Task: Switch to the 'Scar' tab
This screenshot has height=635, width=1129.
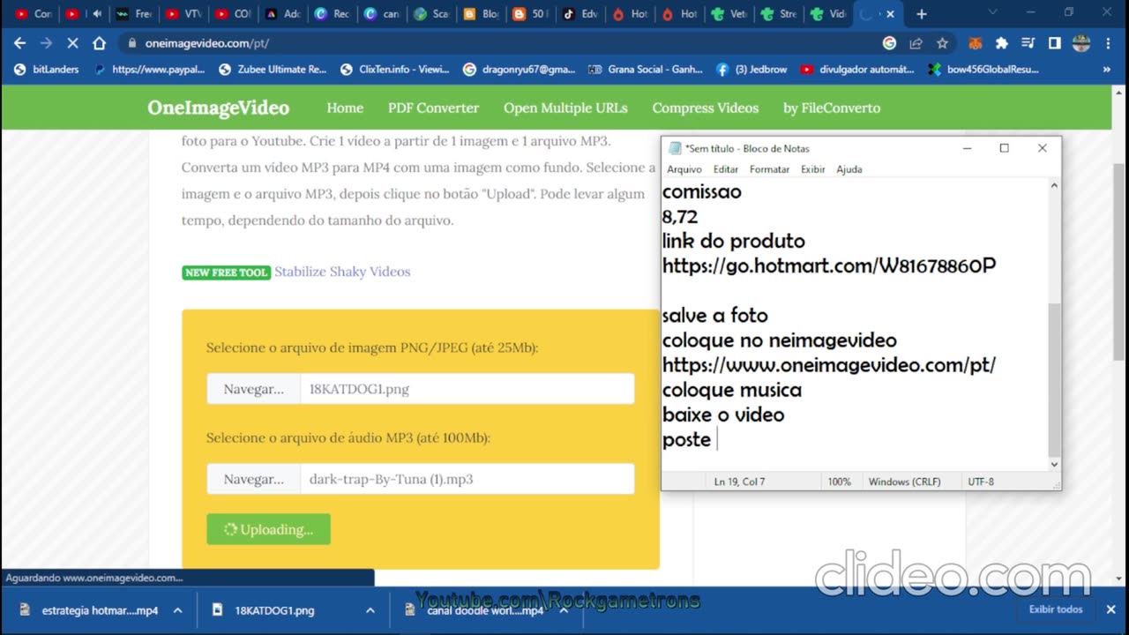Action: pos(431,14)
